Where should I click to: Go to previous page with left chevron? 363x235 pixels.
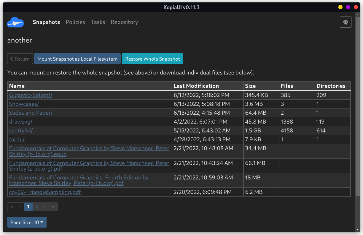[20, 207]
